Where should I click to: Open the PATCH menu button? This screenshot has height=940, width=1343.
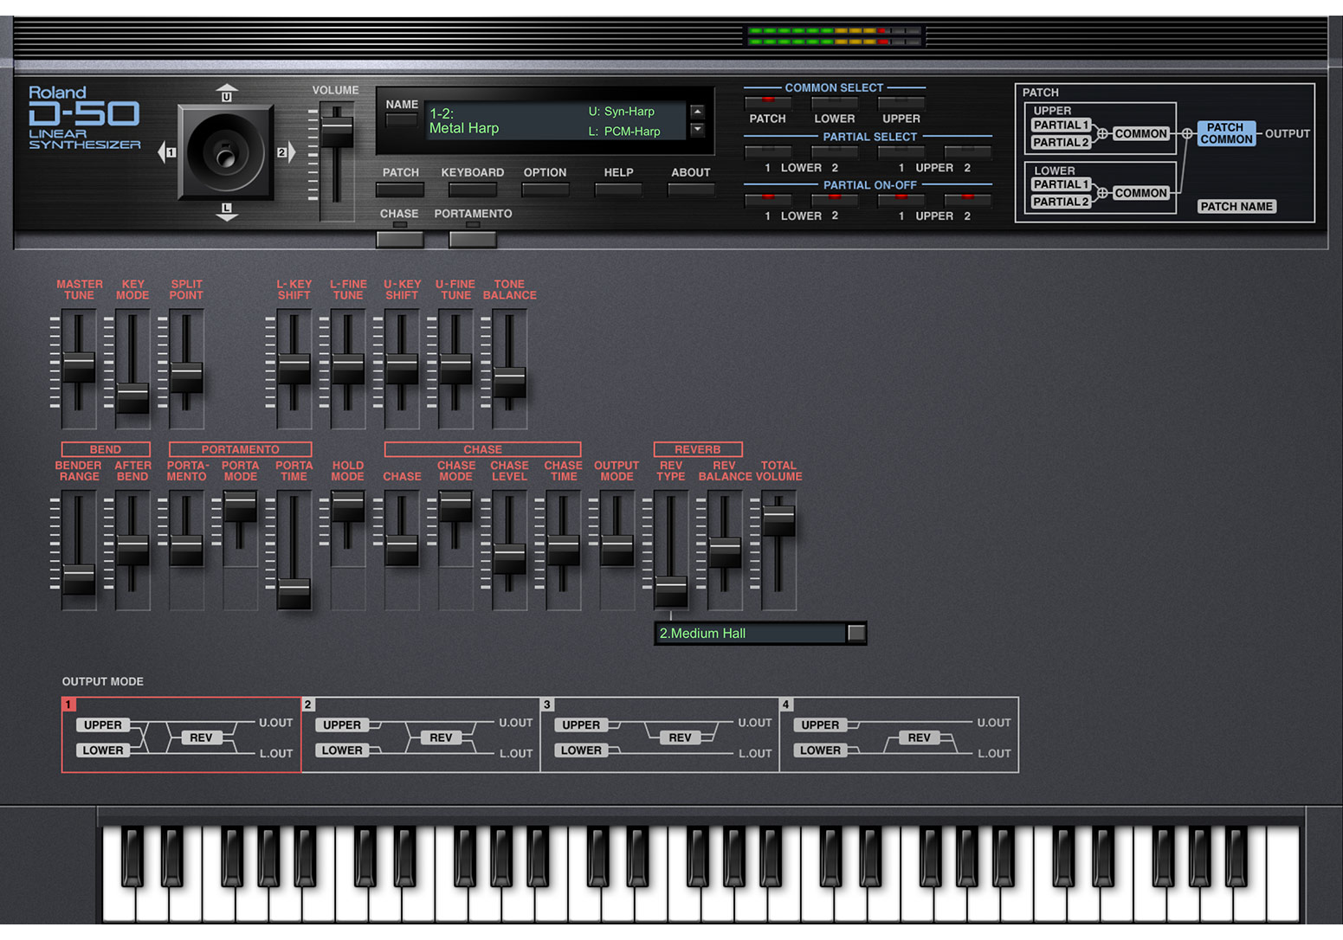tap(400, 190)
